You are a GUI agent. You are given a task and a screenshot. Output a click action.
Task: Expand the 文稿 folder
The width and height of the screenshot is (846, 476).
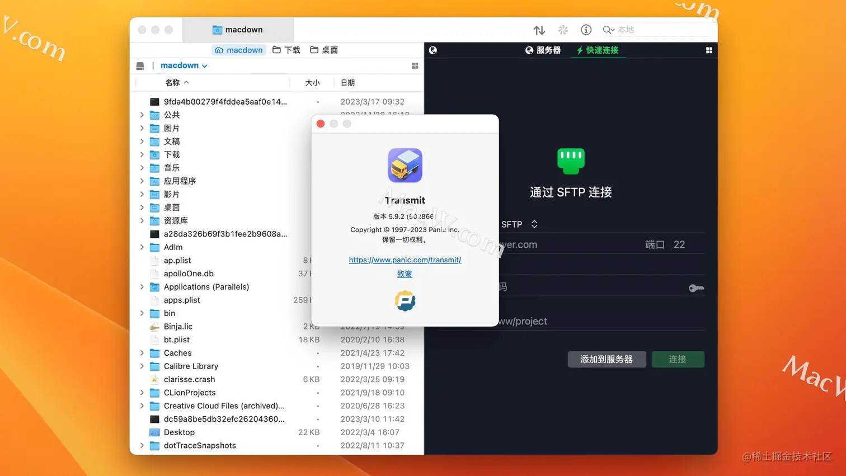(x=142, y=141)
